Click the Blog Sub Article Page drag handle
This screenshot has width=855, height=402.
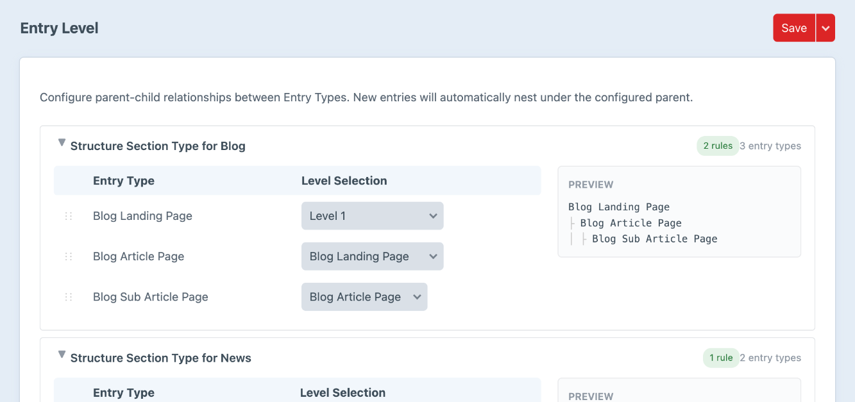(x=69, y=296)
